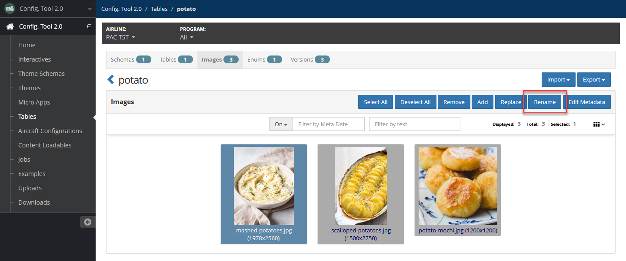Switch to the Schemas tab
Screen dimensions: 626x261
point(131,60)
